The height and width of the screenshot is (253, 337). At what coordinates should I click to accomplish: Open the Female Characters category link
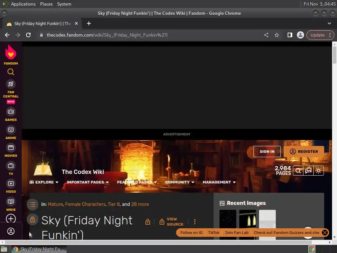[85, 204]
